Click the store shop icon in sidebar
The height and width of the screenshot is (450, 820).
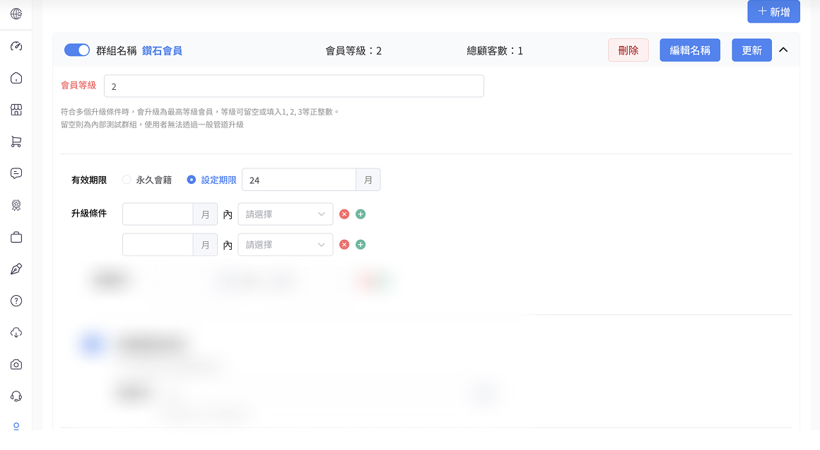16,110
